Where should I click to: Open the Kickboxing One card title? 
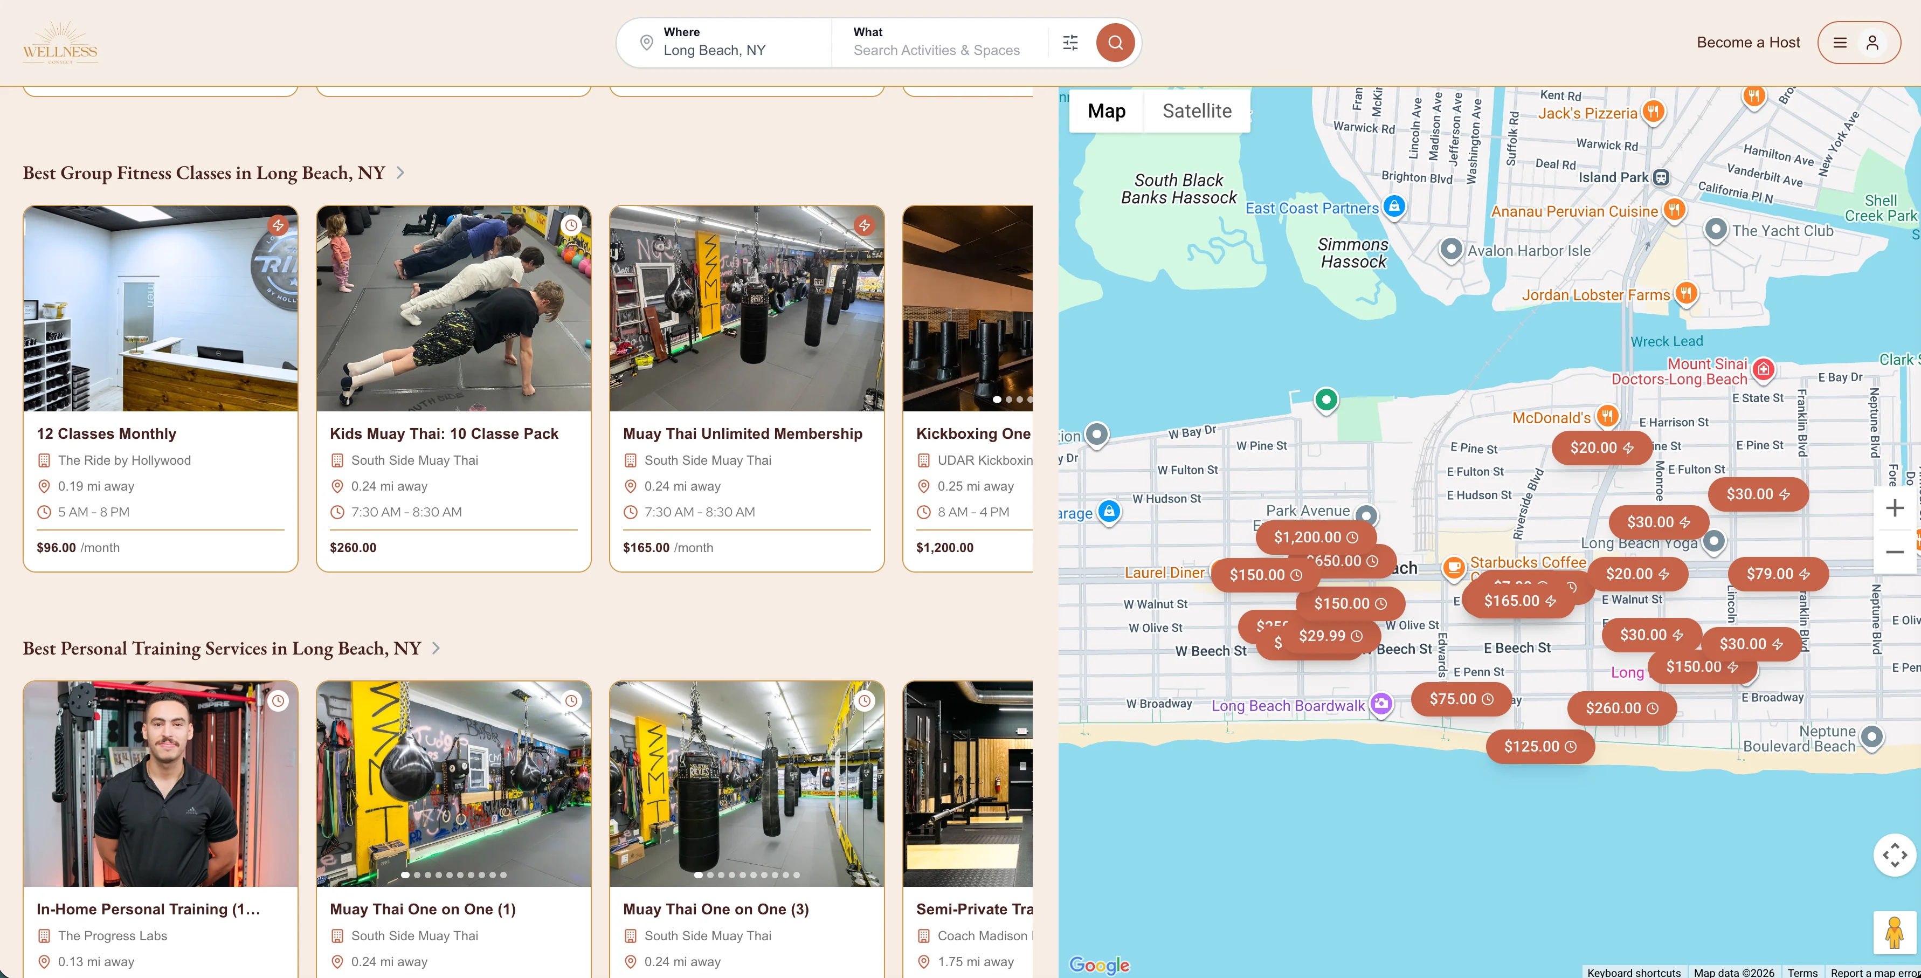coord(973,433)
